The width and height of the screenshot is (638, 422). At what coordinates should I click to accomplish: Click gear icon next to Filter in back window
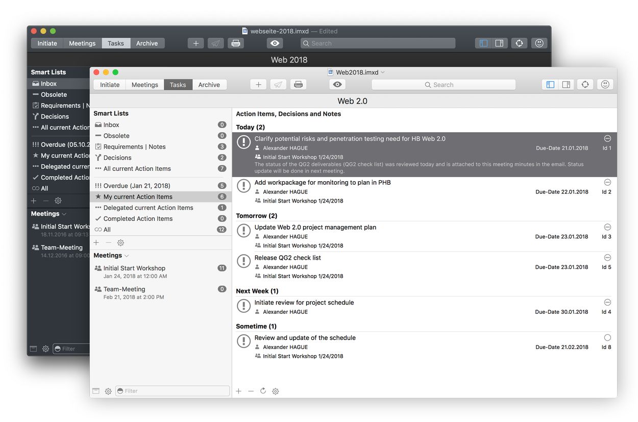tap(45, 349)
